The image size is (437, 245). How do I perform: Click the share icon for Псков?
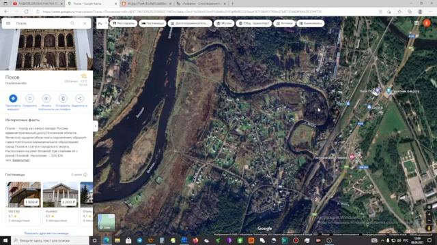tap(79, 98)
